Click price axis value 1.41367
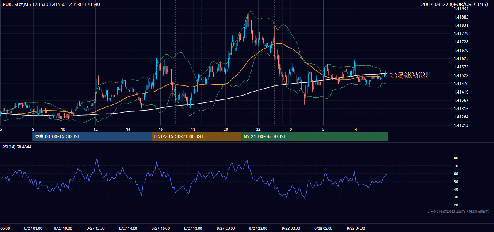 tap(461, 100)
